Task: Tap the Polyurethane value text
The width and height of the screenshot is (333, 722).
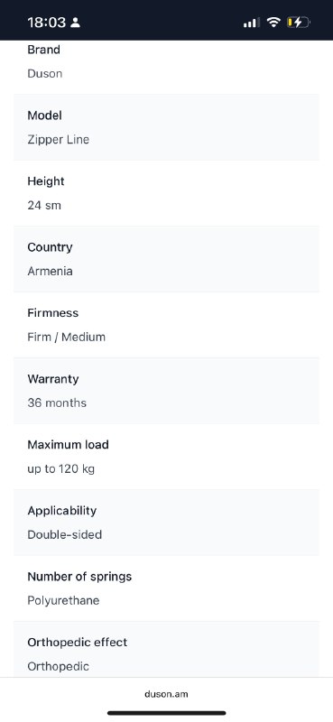Action: [63, 600]
